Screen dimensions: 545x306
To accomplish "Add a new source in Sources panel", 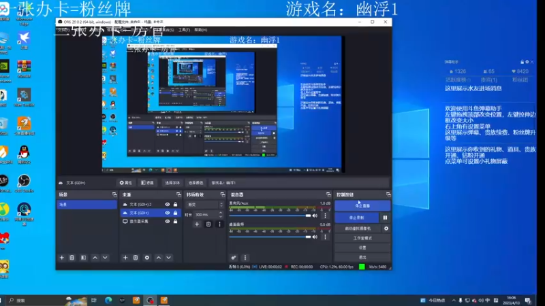I will (x=125, y=258).
